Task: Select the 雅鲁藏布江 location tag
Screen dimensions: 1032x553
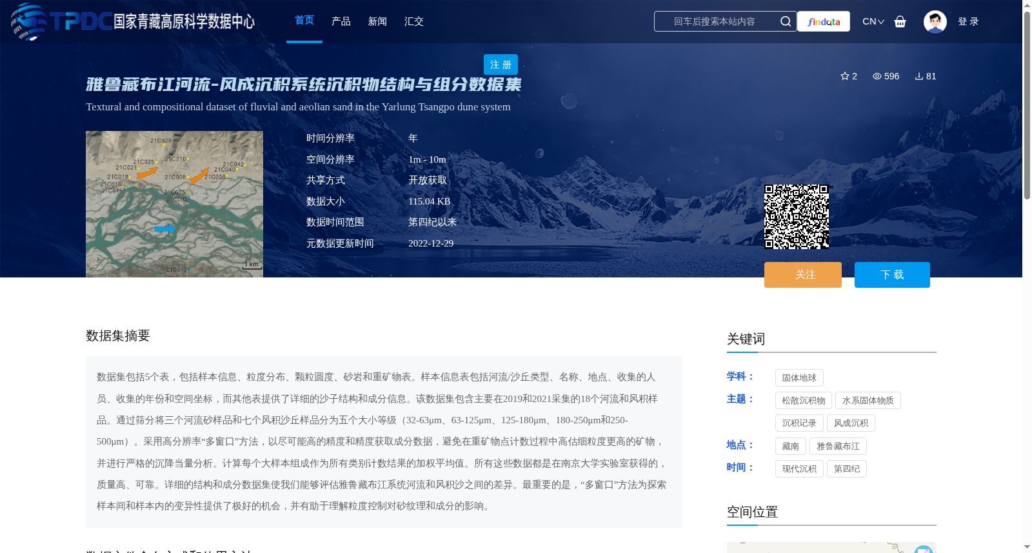Action: 838,447
